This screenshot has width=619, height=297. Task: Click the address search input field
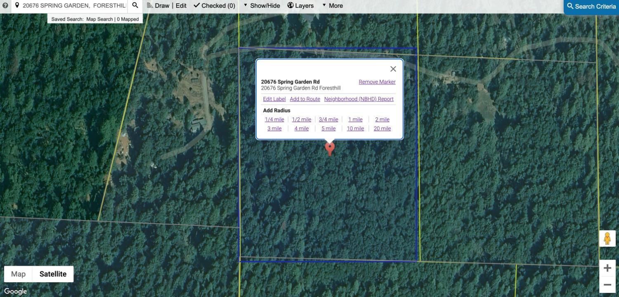[x=73, y=6]
